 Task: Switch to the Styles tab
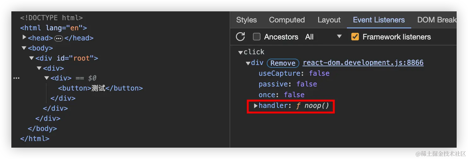point(246,20)
